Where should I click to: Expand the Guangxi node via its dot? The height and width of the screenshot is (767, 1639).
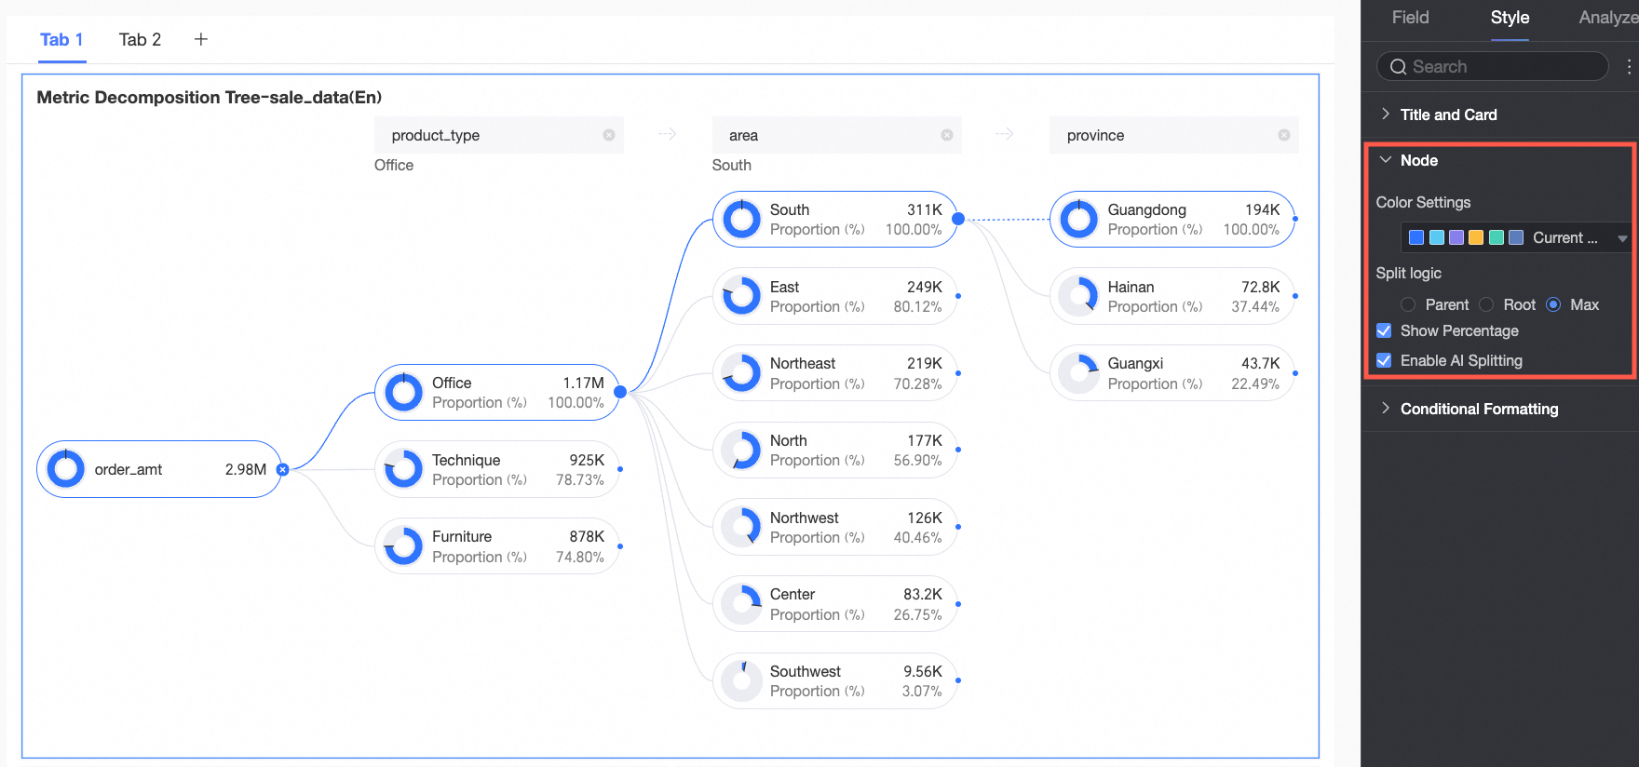click(1295, 373)
